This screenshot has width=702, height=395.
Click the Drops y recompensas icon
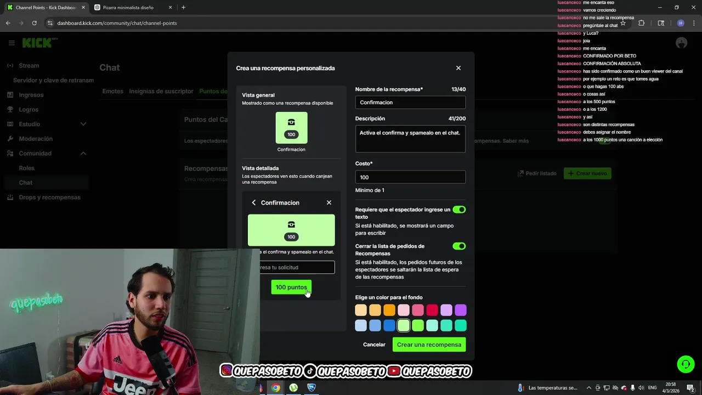point(10,197)
